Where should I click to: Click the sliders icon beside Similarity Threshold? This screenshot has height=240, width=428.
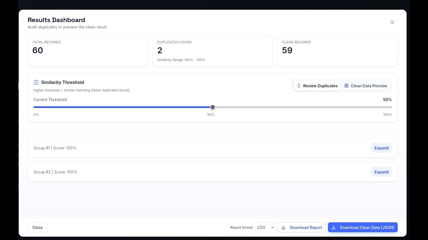pos(36,82)
